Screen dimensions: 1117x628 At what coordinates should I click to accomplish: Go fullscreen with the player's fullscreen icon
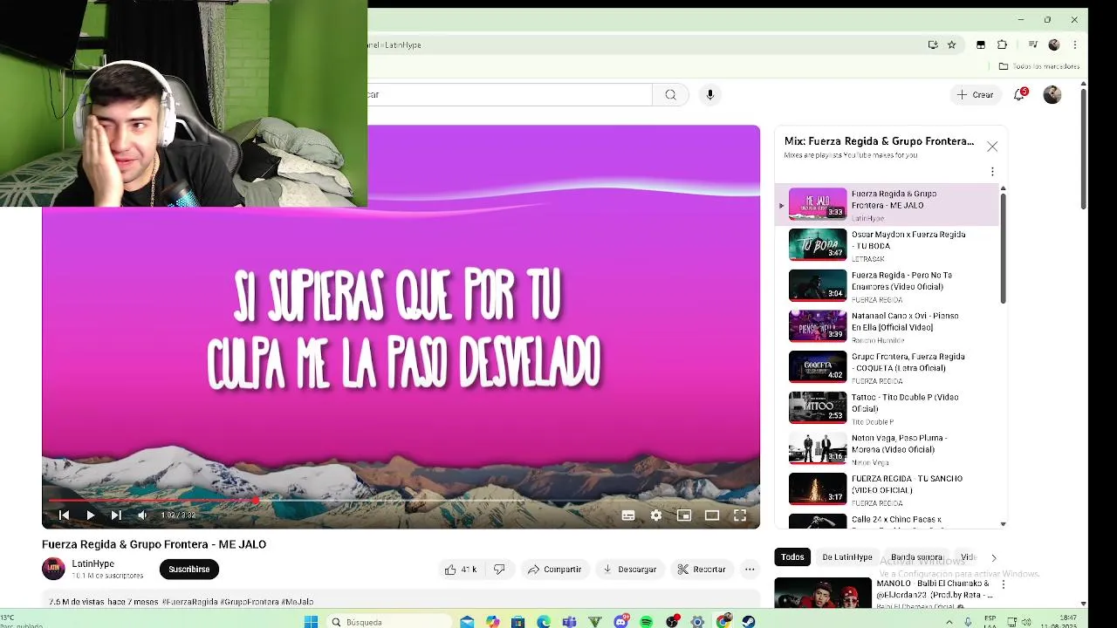[x=740, y=515]
